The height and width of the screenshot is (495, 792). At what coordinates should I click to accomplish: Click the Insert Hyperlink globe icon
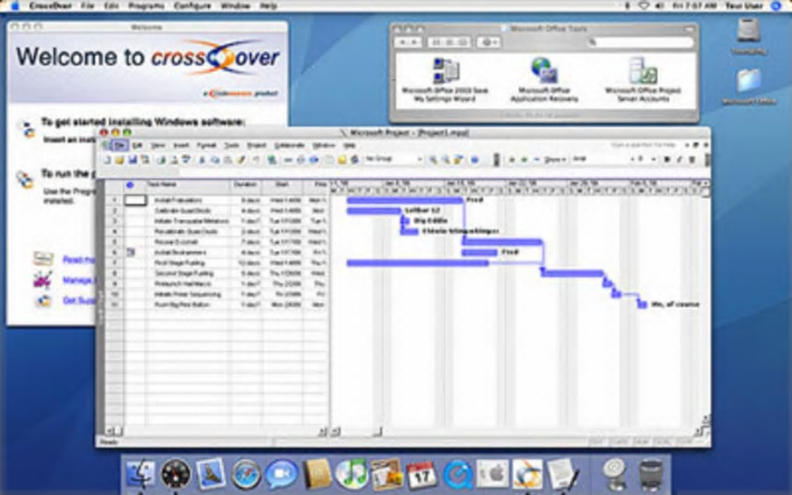[x=271, y=160]
